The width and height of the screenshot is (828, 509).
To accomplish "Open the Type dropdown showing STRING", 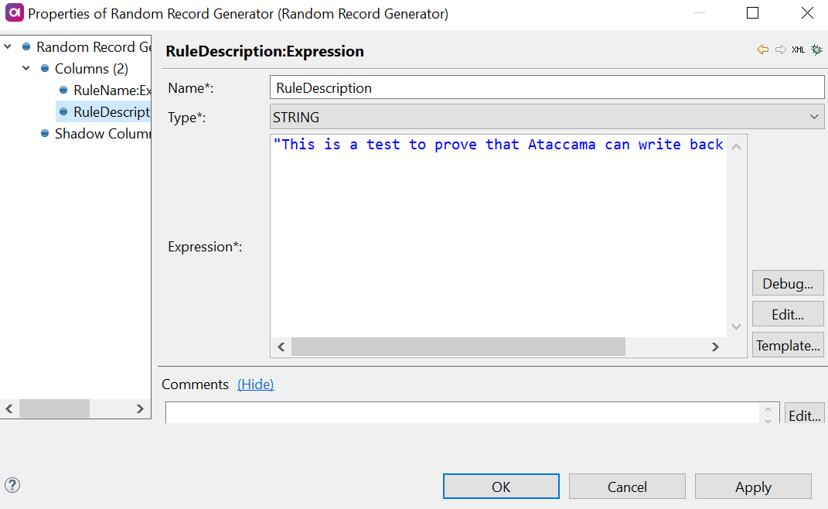I will point(814,117).
